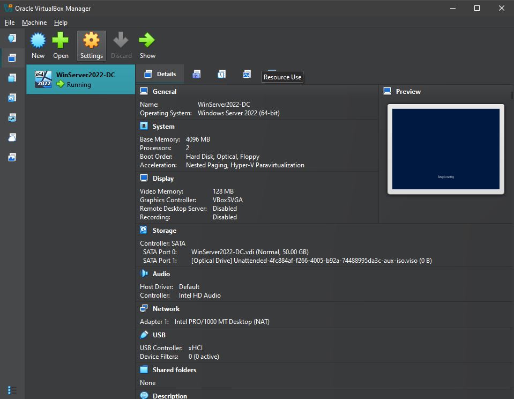Click the green Show arrow icon

[147, 40]
